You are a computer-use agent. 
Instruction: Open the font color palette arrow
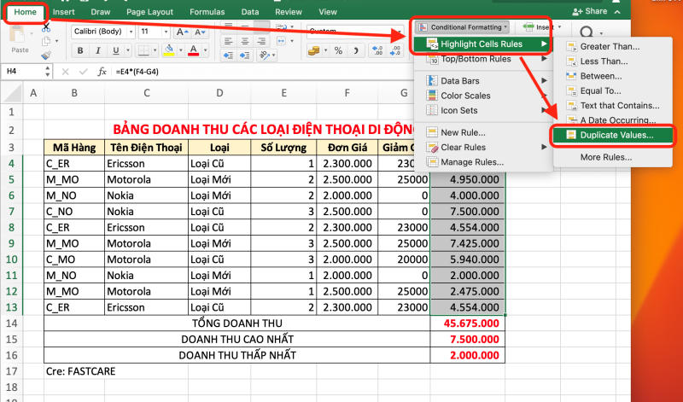[x=205, y=50]
